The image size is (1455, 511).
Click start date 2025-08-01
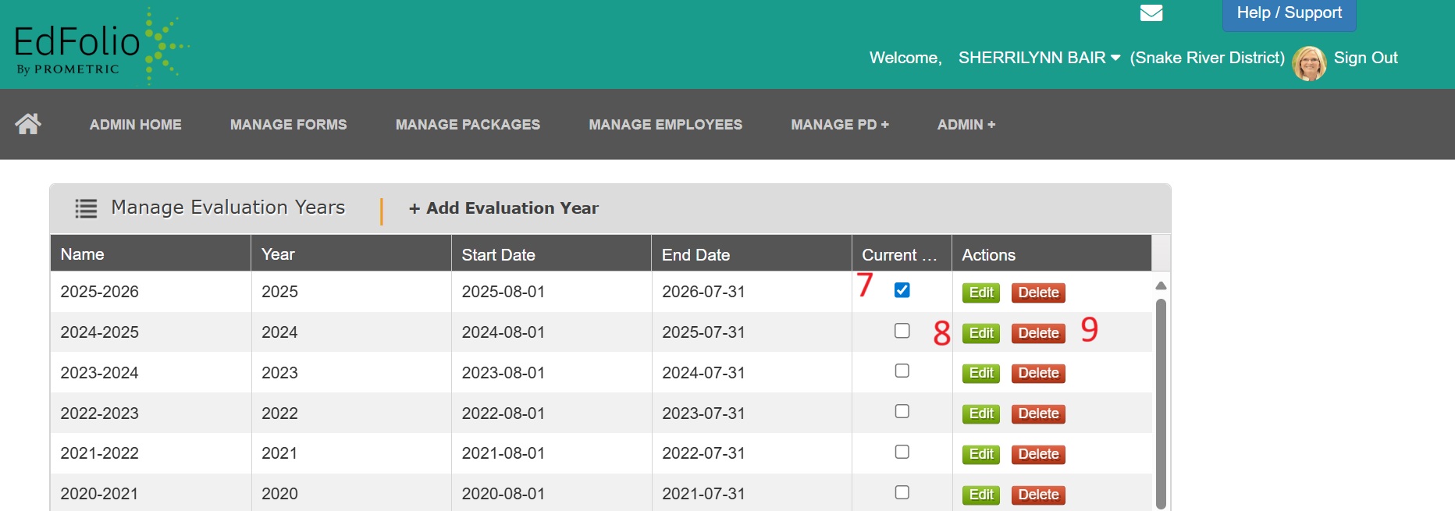[x=503, y=292]
